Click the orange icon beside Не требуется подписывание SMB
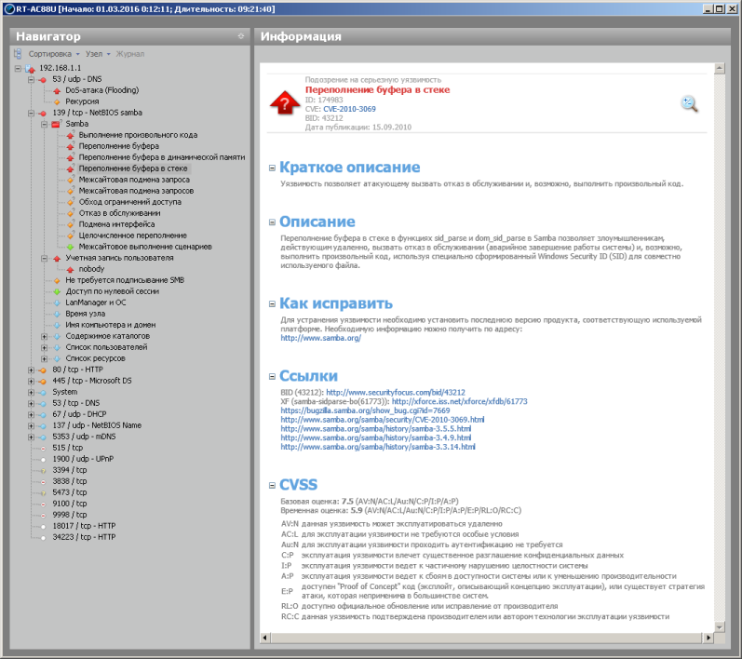 (x=57, y=280)
